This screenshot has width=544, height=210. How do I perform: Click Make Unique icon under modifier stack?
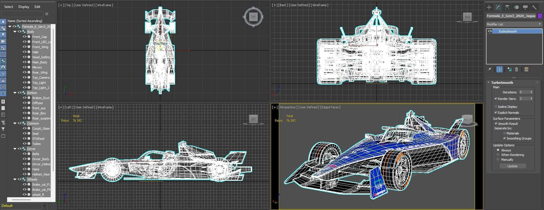510,69
